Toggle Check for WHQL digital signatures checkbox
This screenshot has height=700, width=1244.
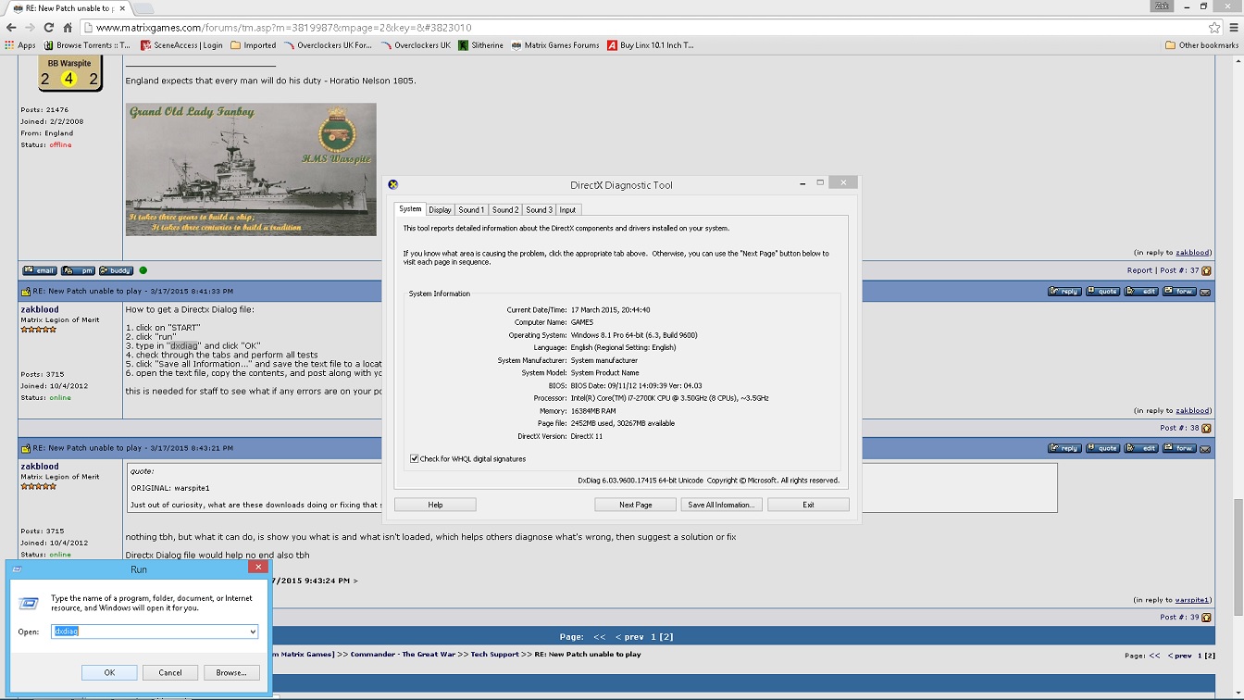[x=415, y=458]
